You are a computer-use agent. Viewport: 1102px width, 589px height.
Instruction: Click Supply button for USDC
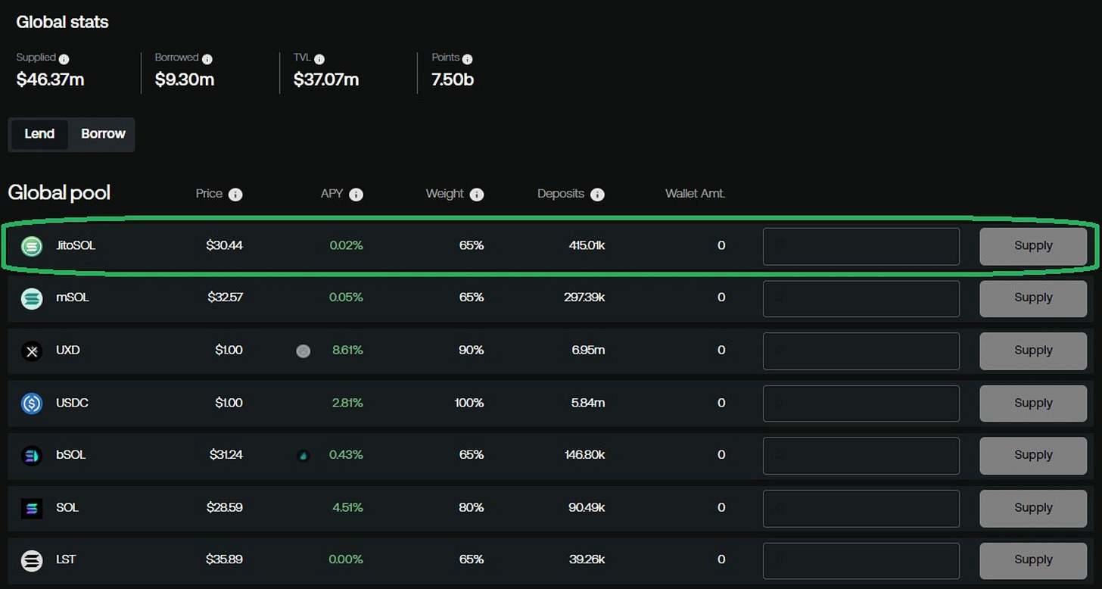[x=1033, y=404]
